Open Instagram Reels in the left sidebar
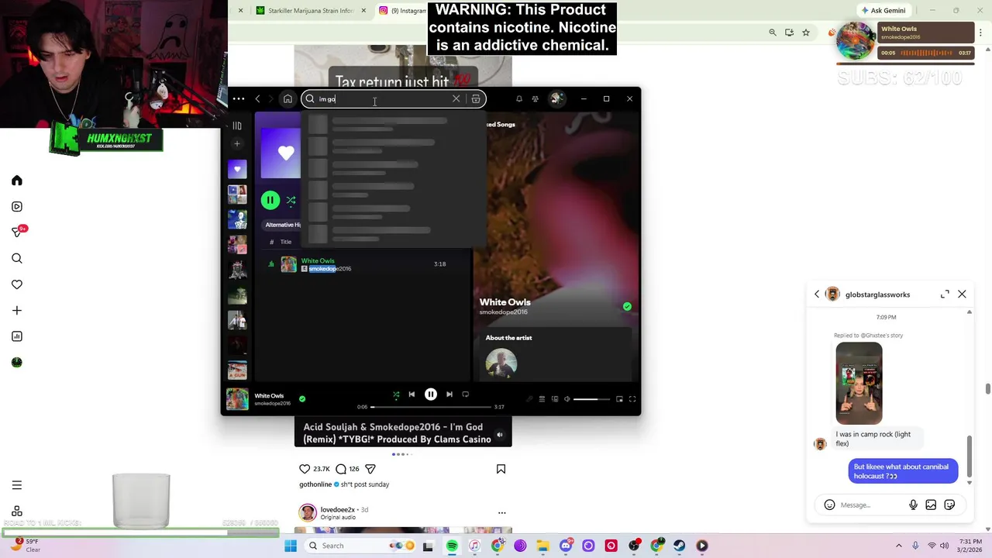Screen dimensions: 992x558 (x=17, y=207)
